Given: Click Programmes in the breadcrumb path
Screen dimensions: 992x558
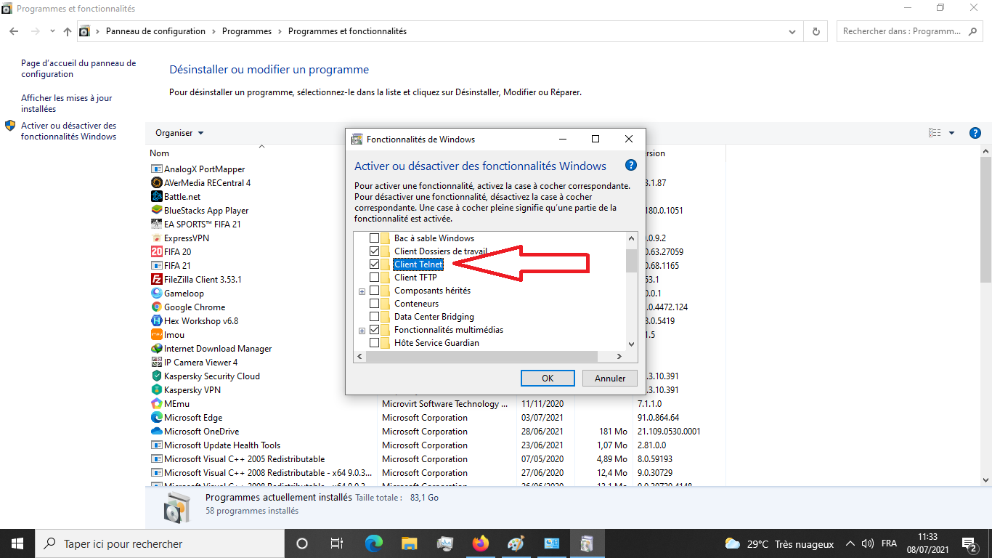Looking at the screenshot, I should pyautogui.click(x=246, y=31).
